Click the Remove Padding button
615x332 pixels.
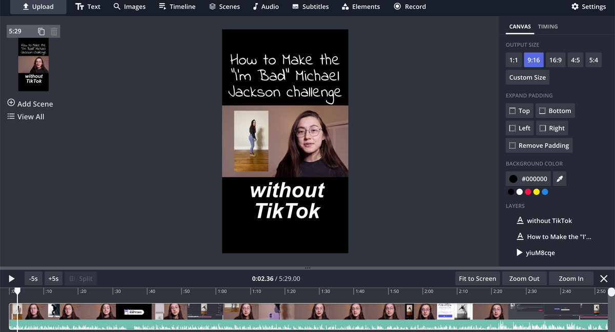[x=539, y=145]
